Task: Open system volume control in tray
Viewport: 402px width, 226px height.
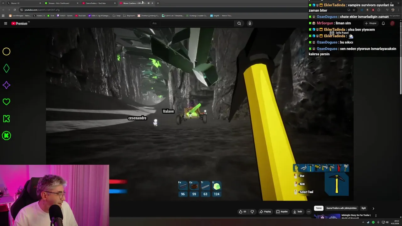Action: point(387,222)
